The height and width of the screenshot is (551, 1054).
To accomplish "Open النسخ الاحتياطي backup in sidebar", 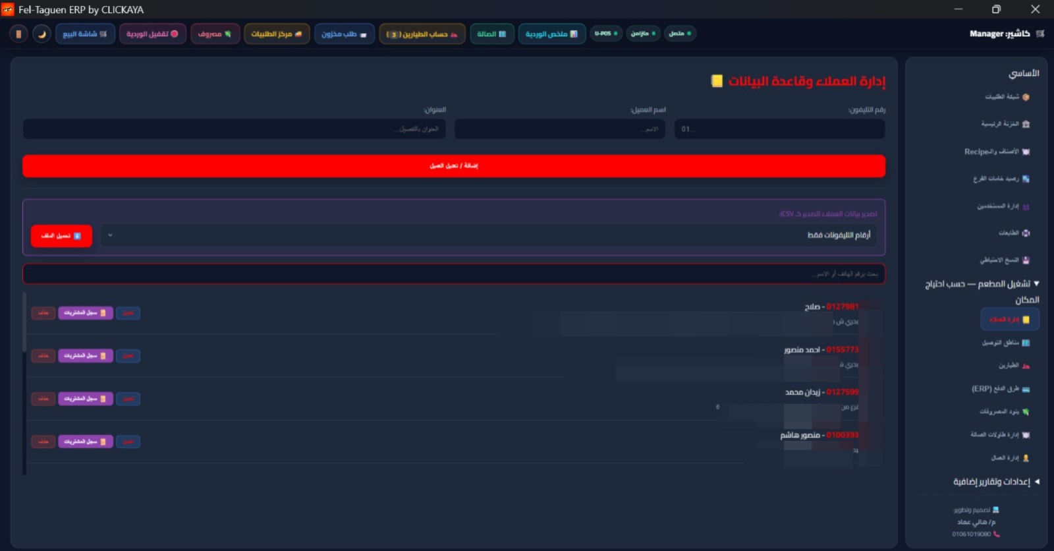I will [1005, 260].
